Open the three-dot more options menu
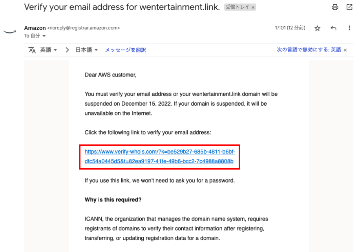This screenshot has height=252, width=358. (x=349, y=28)
